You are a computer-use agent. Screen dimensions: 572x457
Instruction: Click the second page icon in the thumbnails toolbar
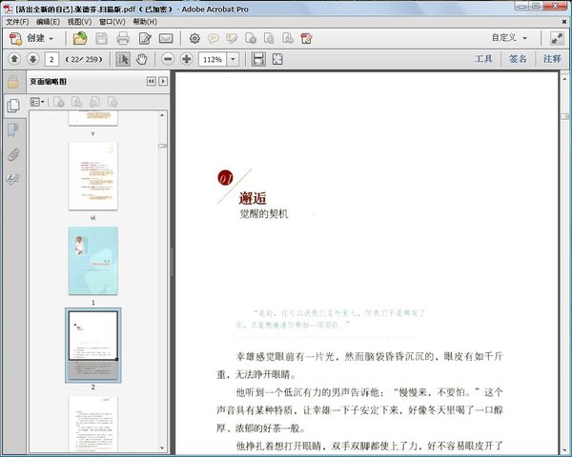pos(77,102)
